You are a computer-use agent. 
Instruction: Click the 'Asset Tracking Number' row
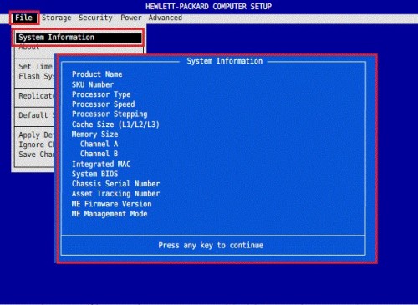(x=115, y=194)
